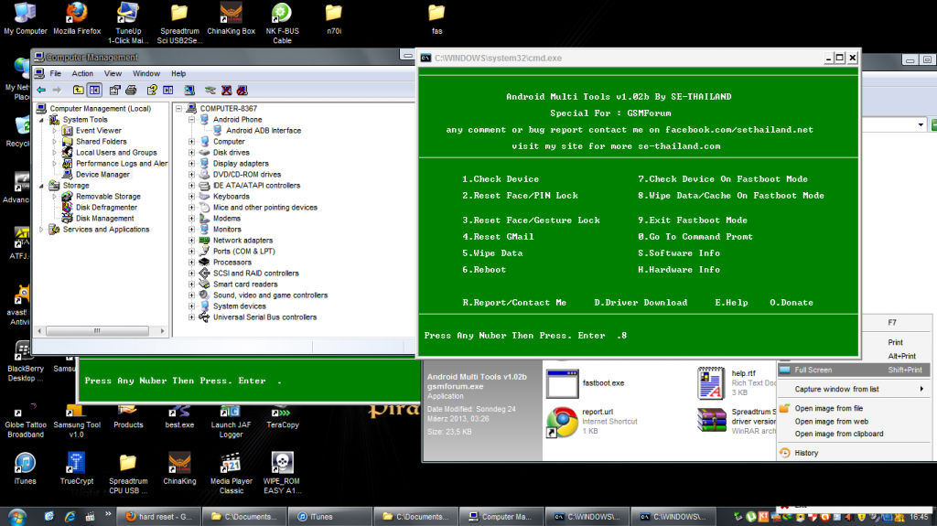Click Internet Explorer quick launch icon
This screenshot has width=937, height=526.
tap(70, 517)
